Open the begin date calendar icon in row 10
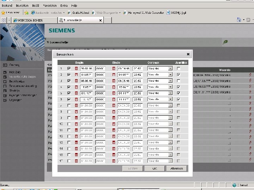The width and height of the screenshot is (254, 190). coord(76,124)
